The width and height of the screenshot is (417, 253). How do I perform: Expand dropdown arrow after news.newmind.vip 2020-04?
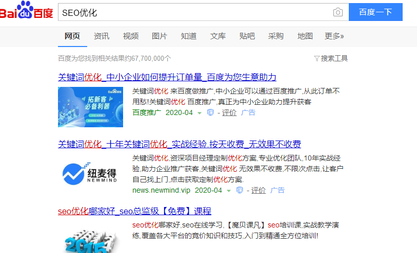click(x=229, y=191)
